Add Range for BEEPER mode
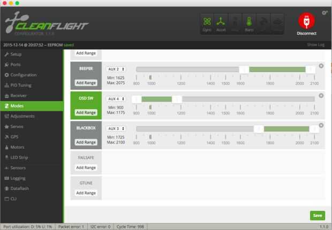 click(x=86, y=83)
